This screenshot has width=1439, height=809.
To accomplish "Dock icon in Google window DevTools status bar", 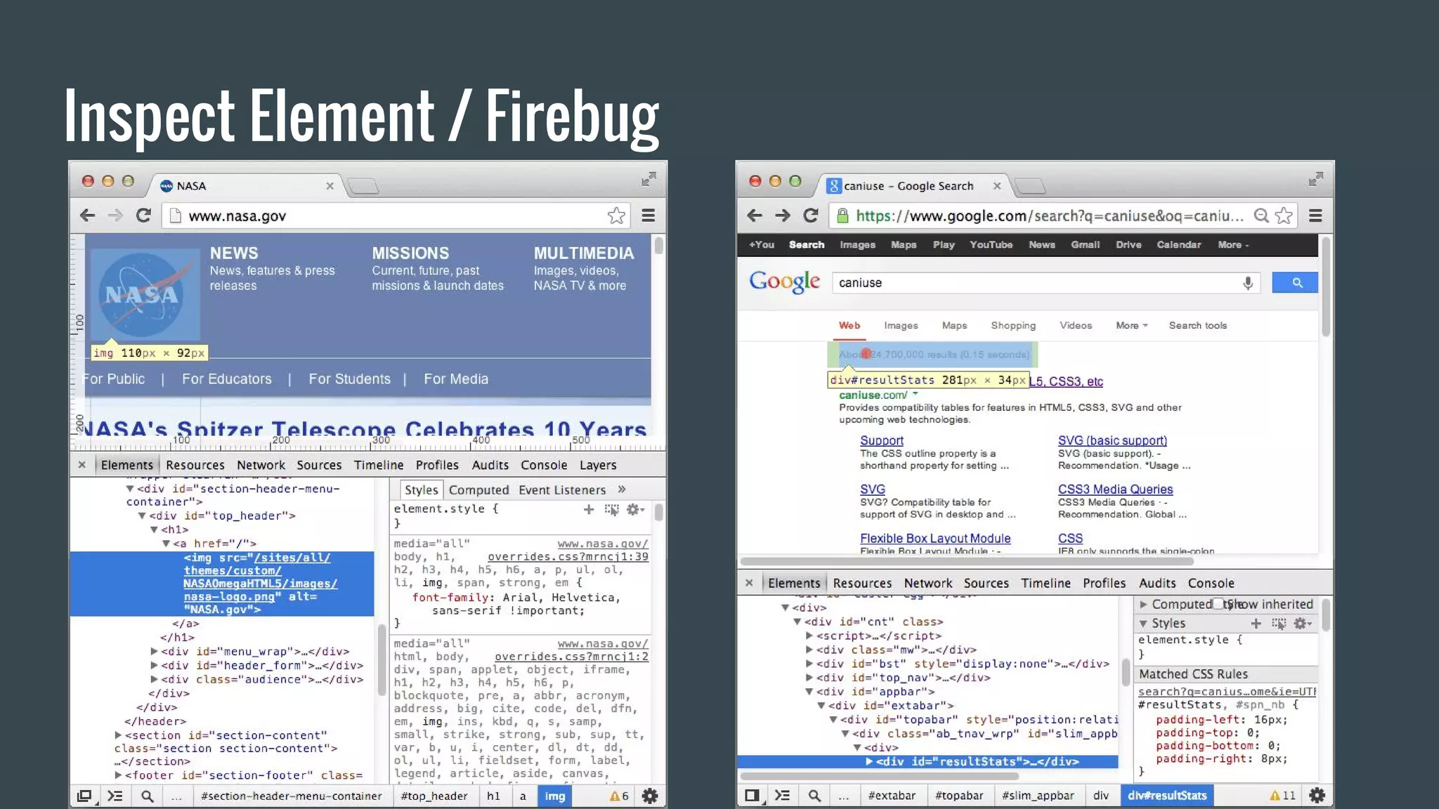I will (x=752, y=796).
